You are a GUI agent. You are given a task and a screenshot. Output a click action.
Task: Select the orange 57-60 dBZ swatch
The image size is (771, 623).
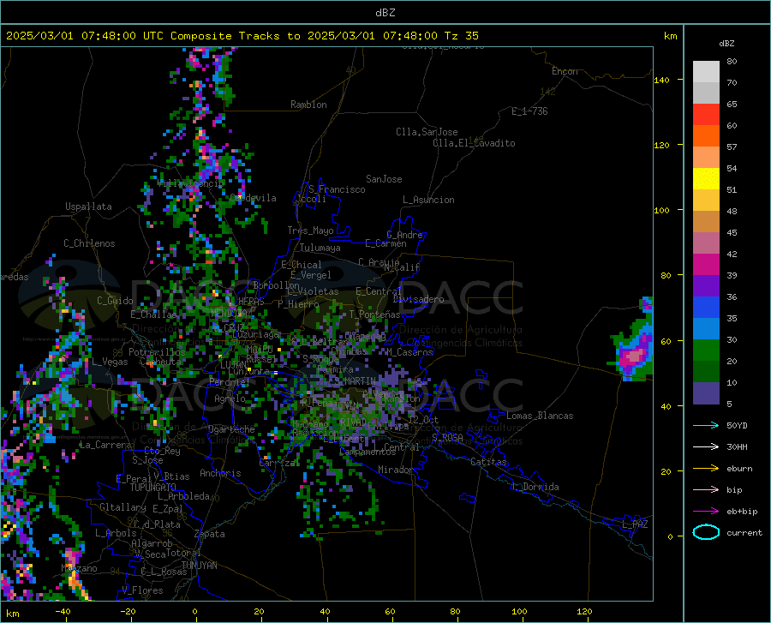coord(706,136)
